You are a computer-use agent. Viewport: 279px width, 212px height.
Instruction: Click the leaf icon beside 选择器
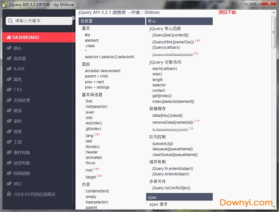(9, 58)
